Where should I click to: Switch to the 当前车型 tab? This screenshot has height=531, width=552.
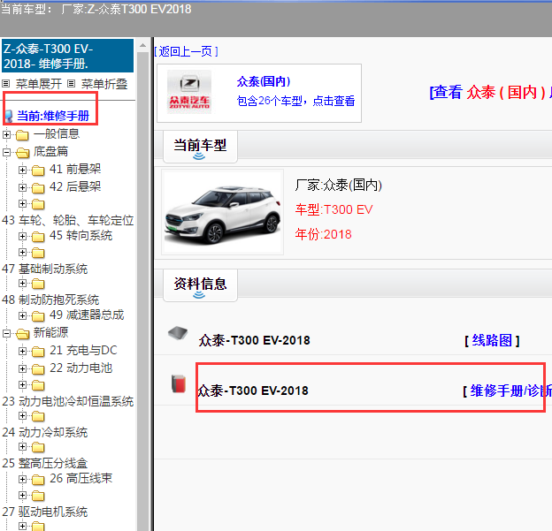pos(200,147)
